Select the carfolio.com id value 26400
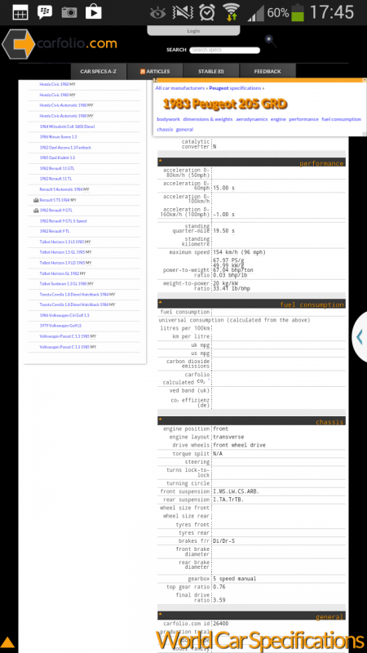This screenshot has width=367, height=653. [220, 624]
